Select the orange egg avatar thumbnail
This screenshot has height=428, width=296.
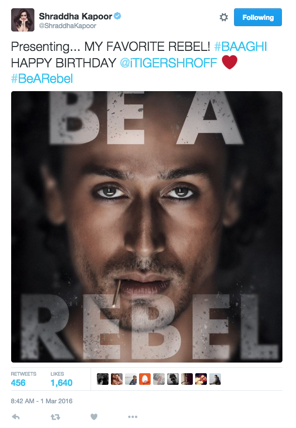tap(145, 379)
